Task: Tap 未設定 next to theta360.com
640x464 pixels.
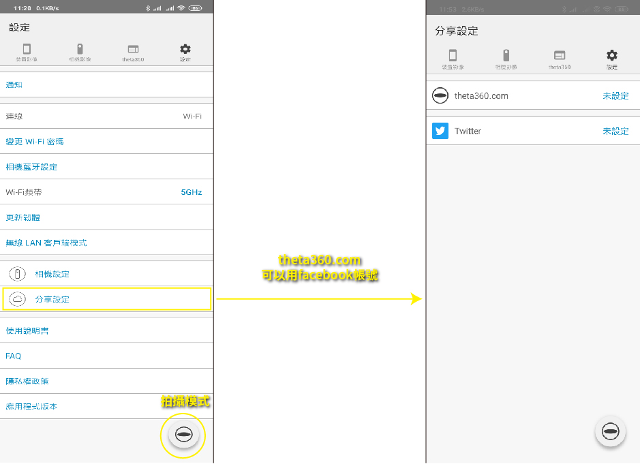Action: (x=615, y=96)
